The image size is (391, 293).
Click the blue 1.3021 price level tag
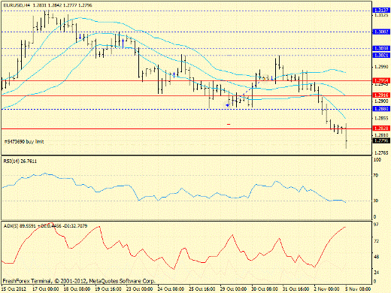click(x=381, y=55)
